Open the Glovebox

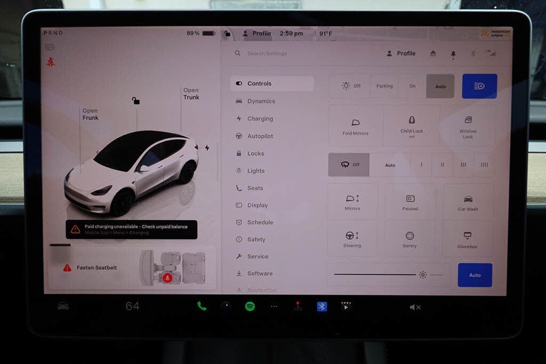pyautogui.click(x=467, y=239)
